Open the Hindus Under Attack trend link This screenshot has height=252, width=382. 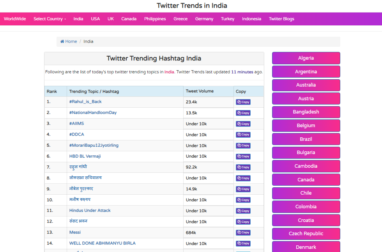pyautogui.click(x=90, y=210)
